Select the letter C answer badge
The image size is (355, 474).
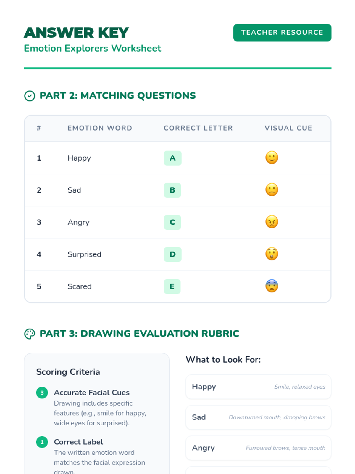(x=172, y=222)
